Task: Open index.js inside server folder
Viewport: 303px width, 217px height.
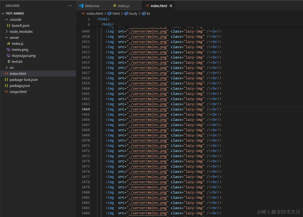Action: 18,43
